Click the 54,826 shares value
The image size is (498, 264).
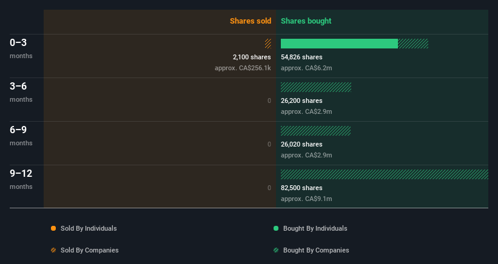click(x=301, y=57)
